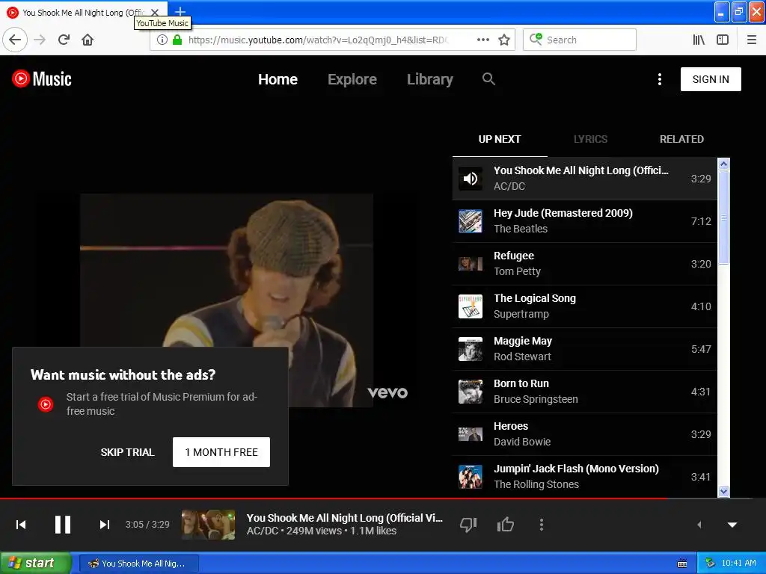Toggle the sidebar view icon
766x574 pixels.
pos(723,40)
